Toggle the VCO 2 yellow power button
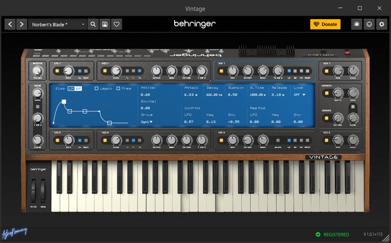Viewport: 391px width, 243px height. pos(105,140)
